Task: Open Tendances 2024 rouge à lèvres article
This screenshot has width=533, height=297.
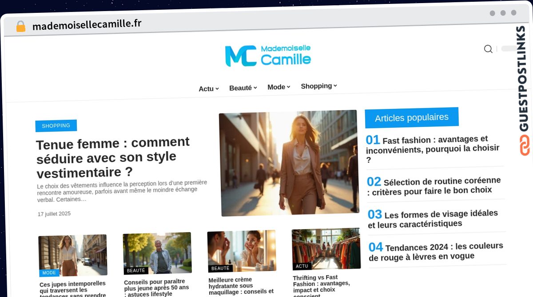Action: (436, 251)
